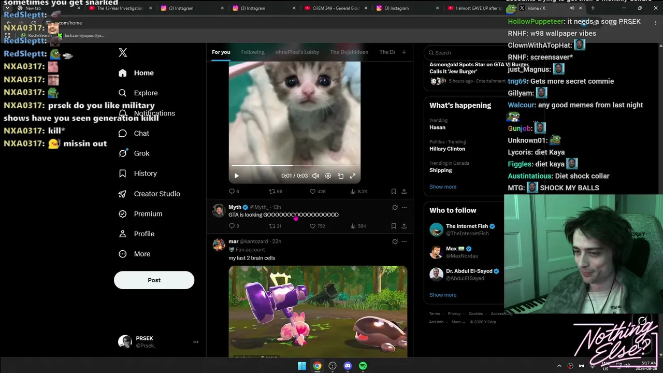Show more trends in What's happening
The height and width of the screenshot is (373, 663).
[x=443, y=187]
